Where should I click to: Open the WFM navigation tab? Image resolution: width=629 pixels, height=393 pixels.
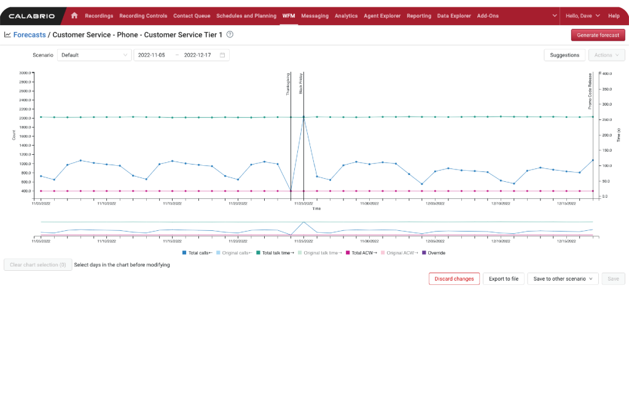pos(288,15)
